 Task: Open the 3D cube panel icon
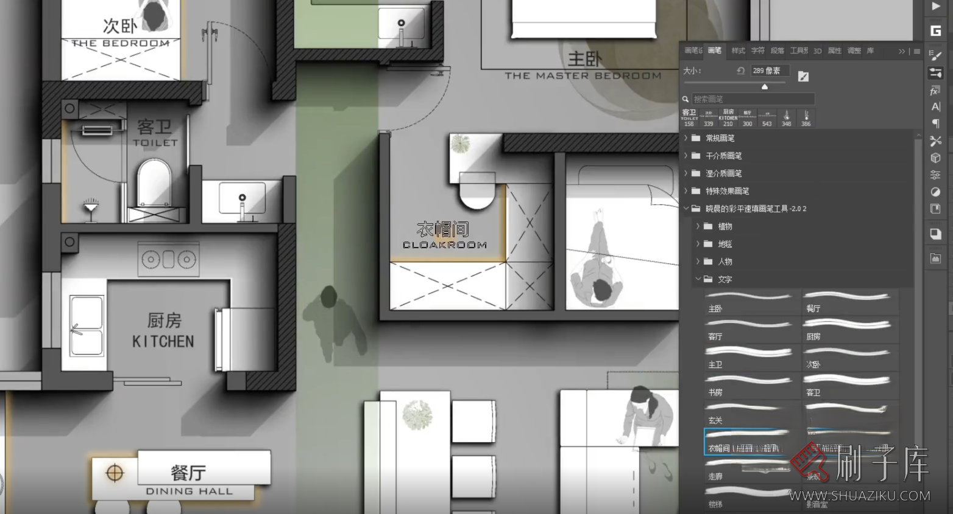935,158
